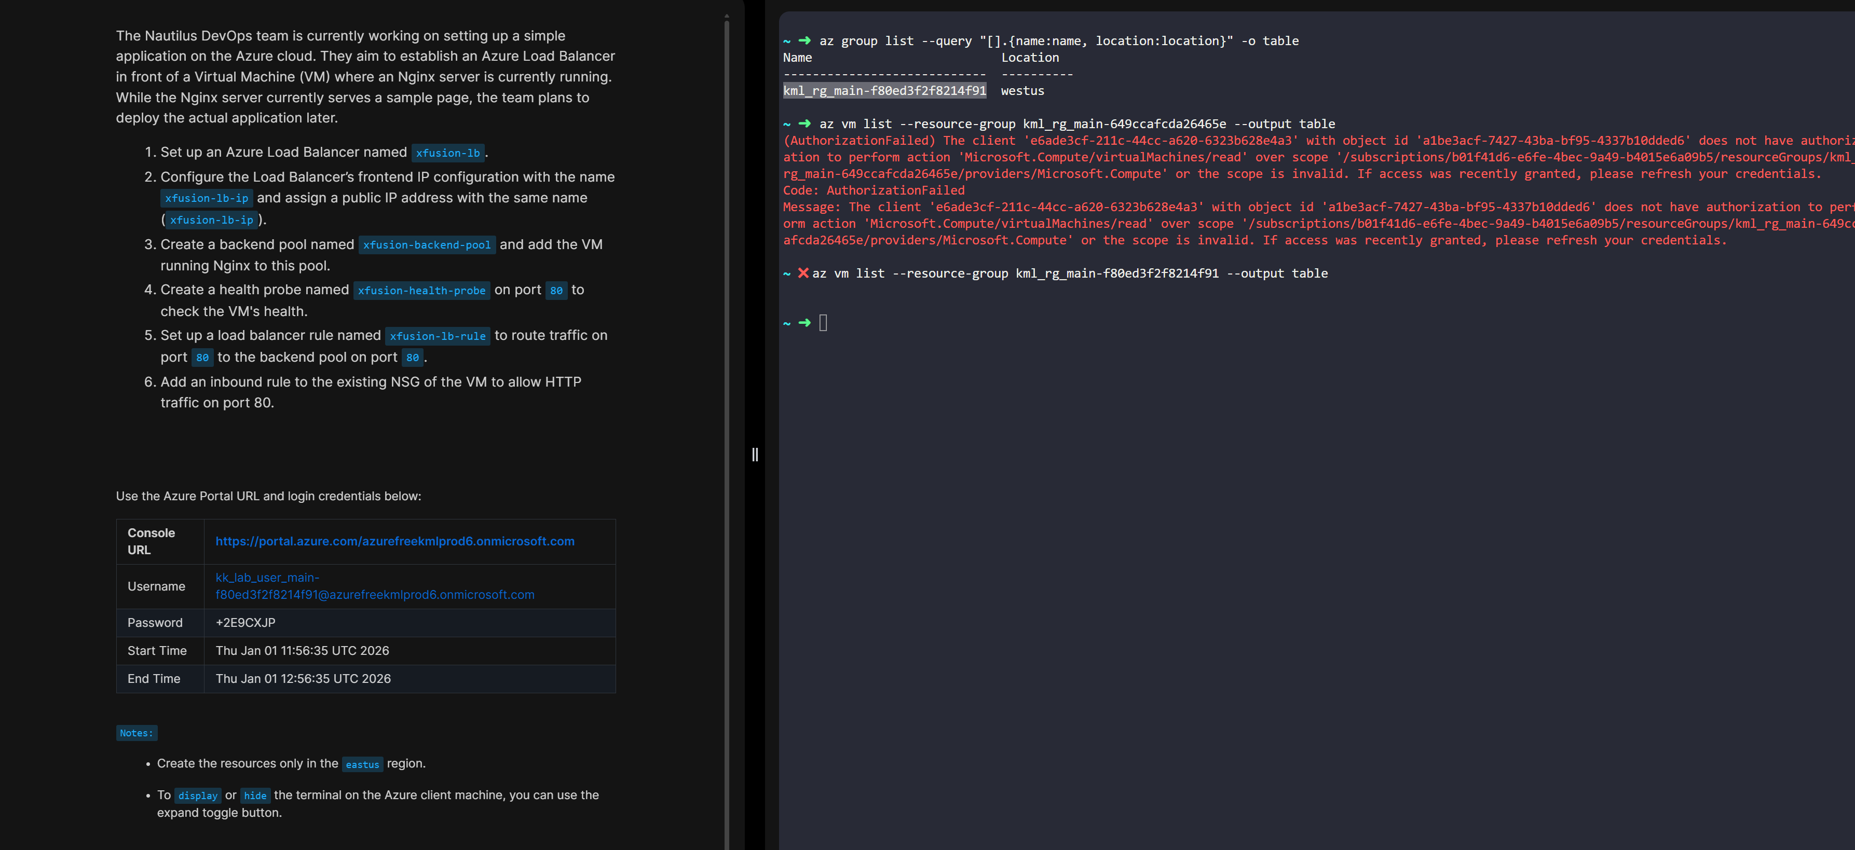Click the hide code label in notes
This screenshot has width=1855, height=850.
255,796
